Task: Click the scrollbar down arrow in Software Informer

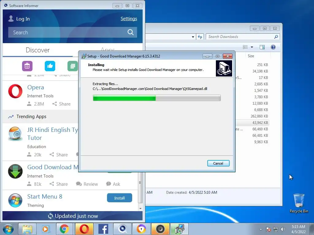Action: 140,208
